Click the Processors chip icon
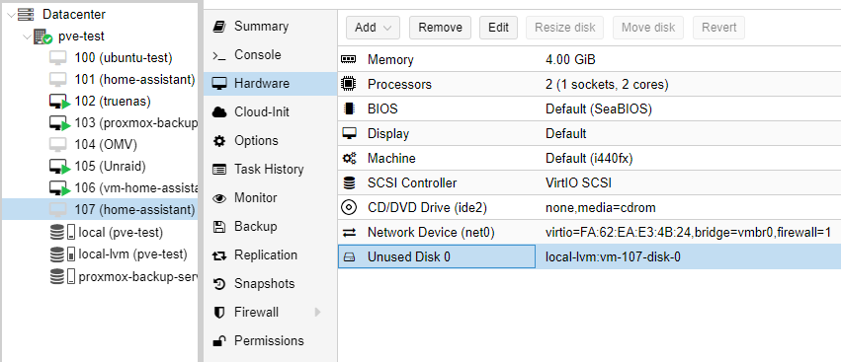 pyautogui.click(x=349, y=84)
